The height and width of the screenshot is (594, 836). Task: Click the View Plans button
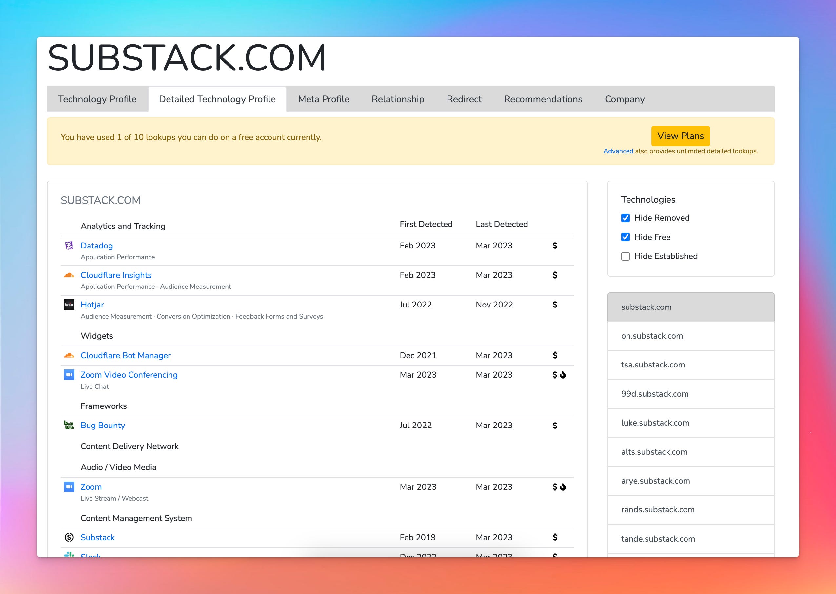[x=681, y=136]
